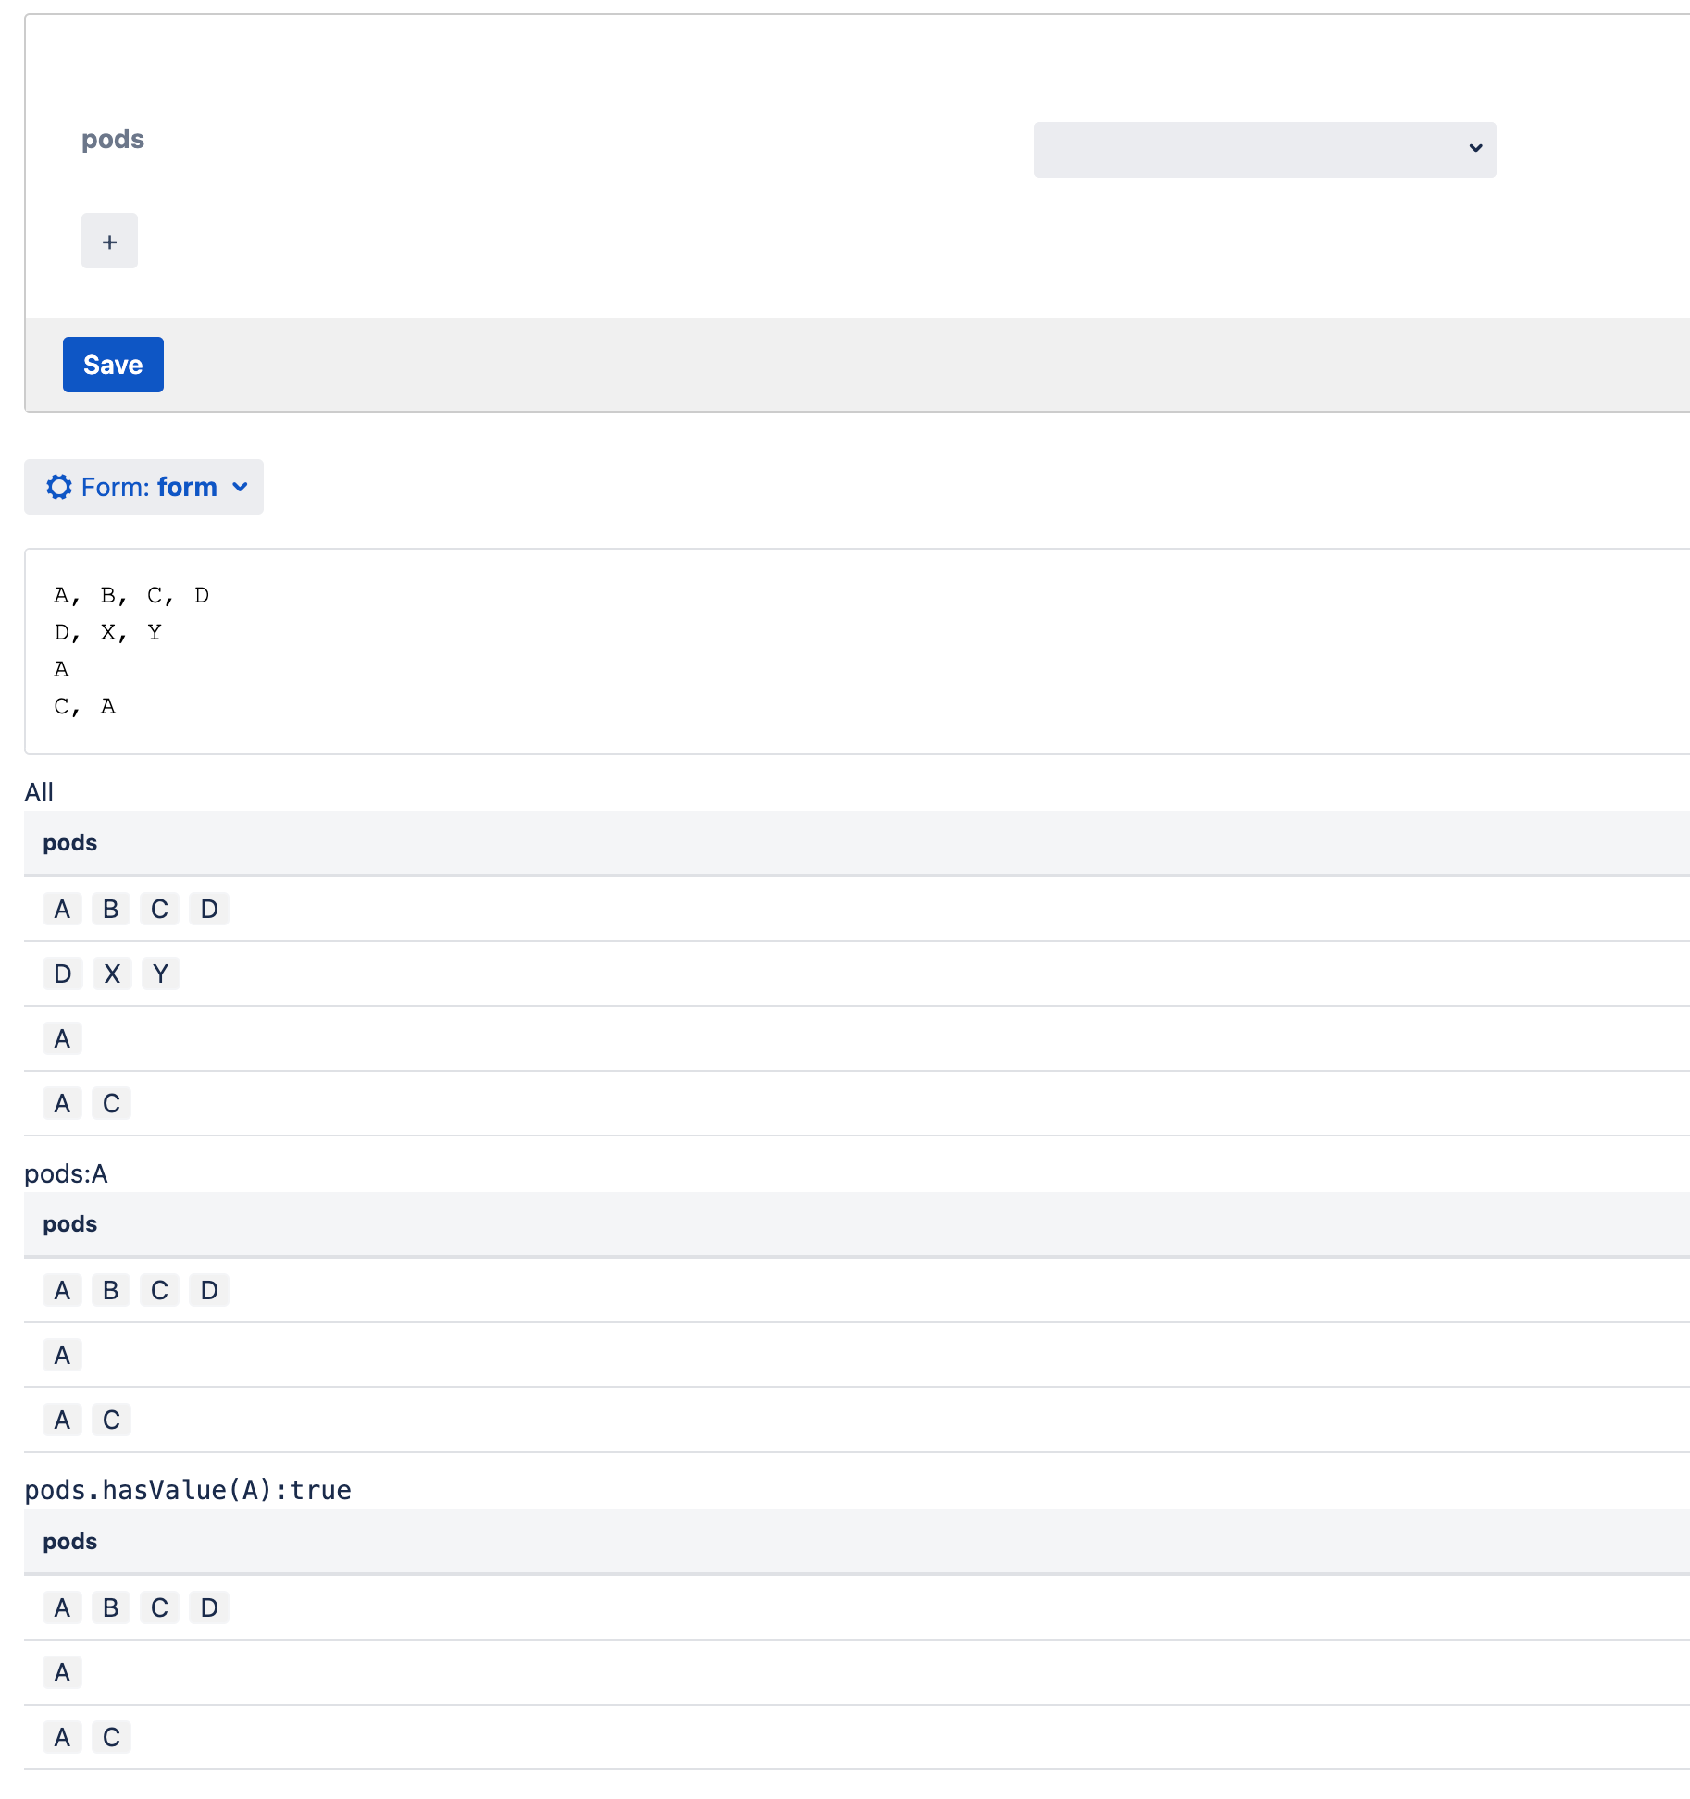Click chip C in the pods.hasValue(A):true section

[110, 1737]
